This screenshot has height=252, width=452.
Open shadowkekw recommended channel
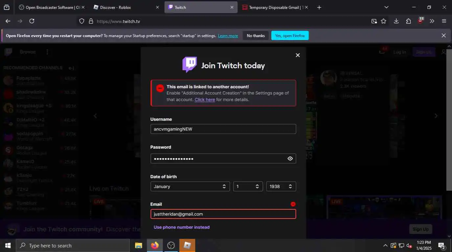[39, 94]
